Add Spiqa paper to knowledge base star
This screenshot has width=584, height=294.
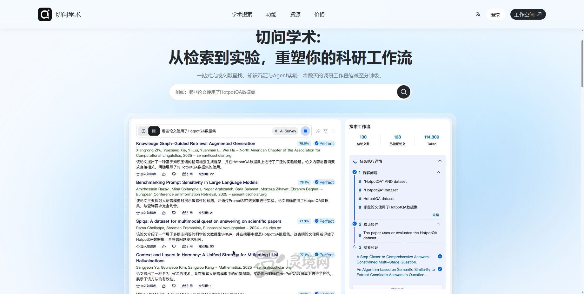(x=146, y=246)
